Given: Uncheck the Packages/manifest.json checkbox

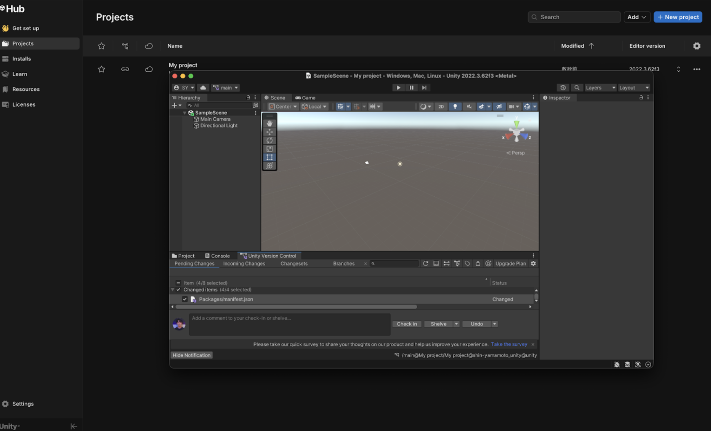Looking at the screenshot, I should 185,299.
